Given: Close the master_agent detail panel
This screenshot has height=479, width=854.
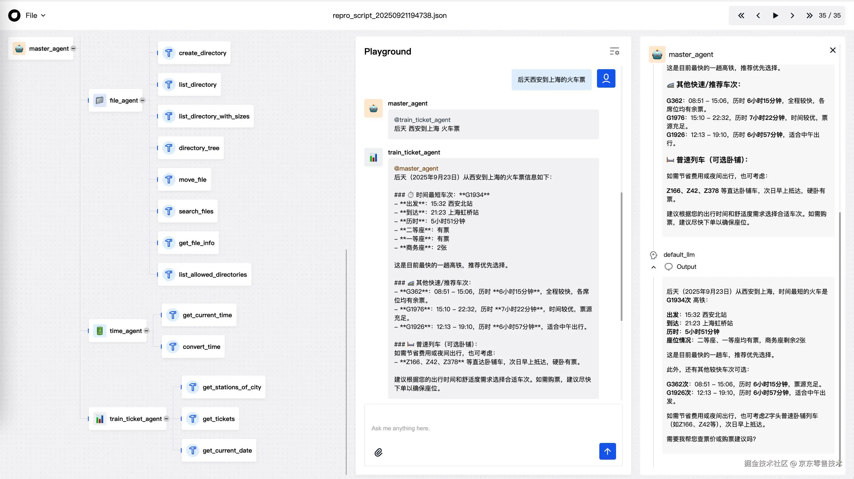Looking at the screenshot, I should pyautogui.click(x=832, y=50).
